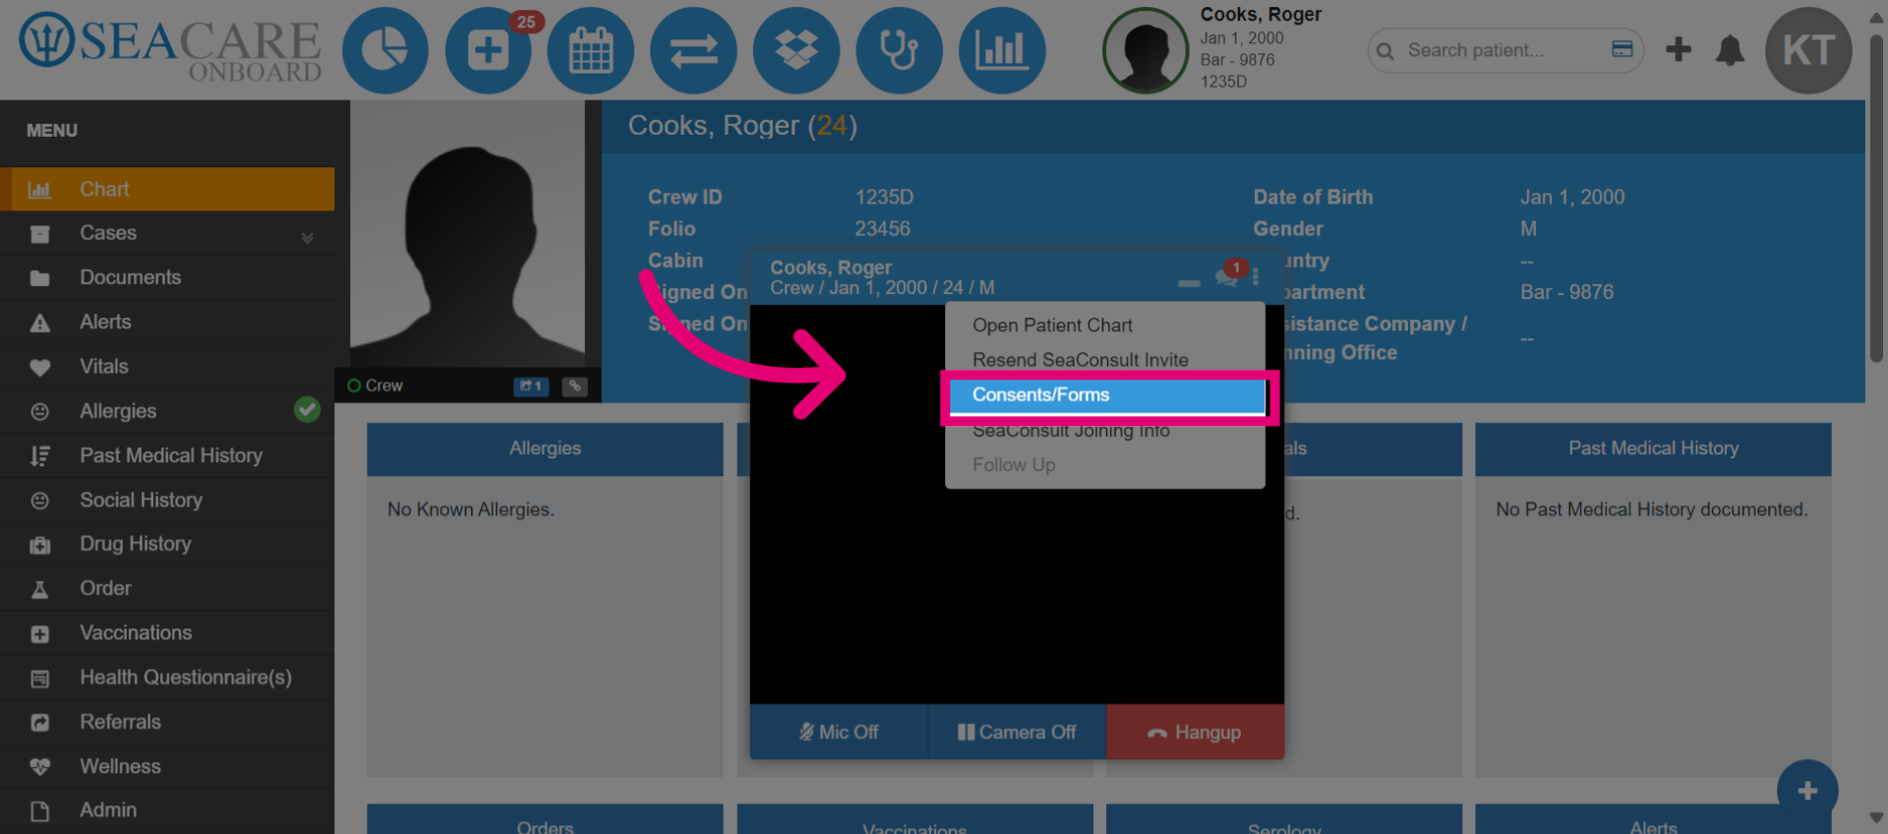Click the red Hangup button
The height and width of the screenshot is (834, 1888).
(1196, 732)
